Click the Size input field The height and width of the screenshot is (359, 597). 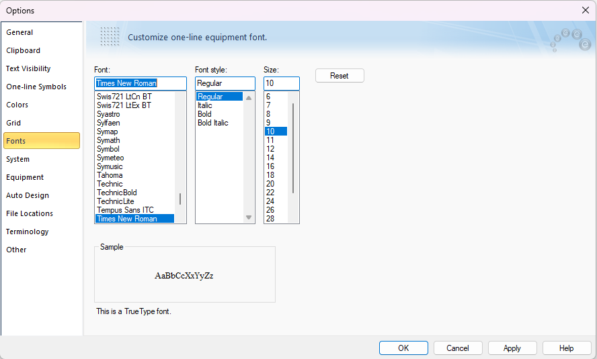pos(282,83)
